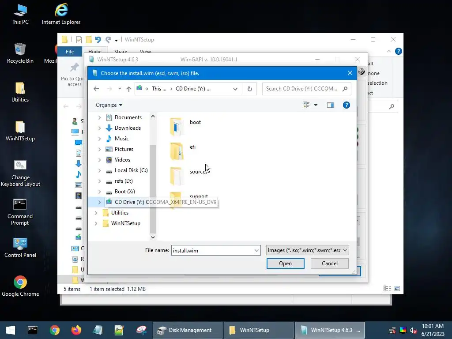Expand Local Disk (C:) node

coord(99,170)
